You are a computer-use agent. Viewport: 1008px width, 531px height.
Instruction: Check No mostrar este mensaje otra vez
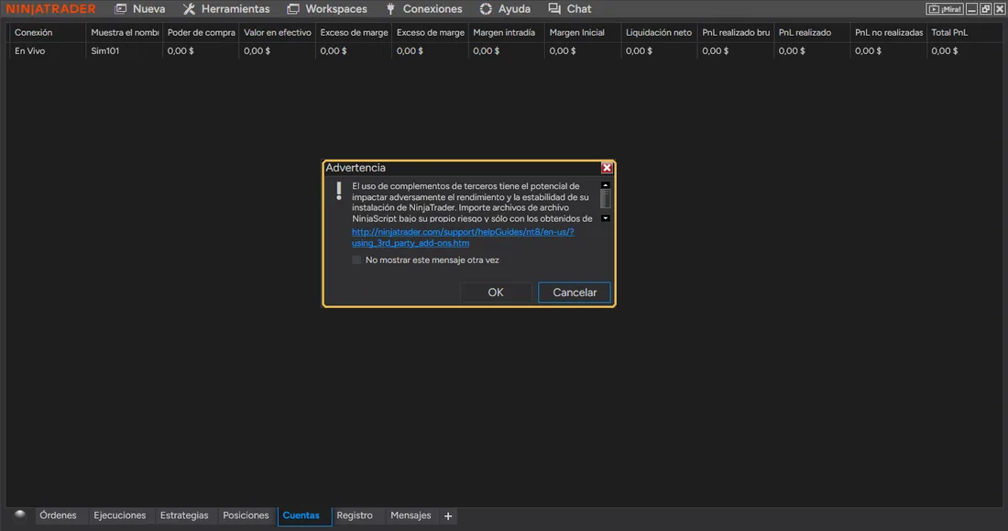click(x=356, y=260)
